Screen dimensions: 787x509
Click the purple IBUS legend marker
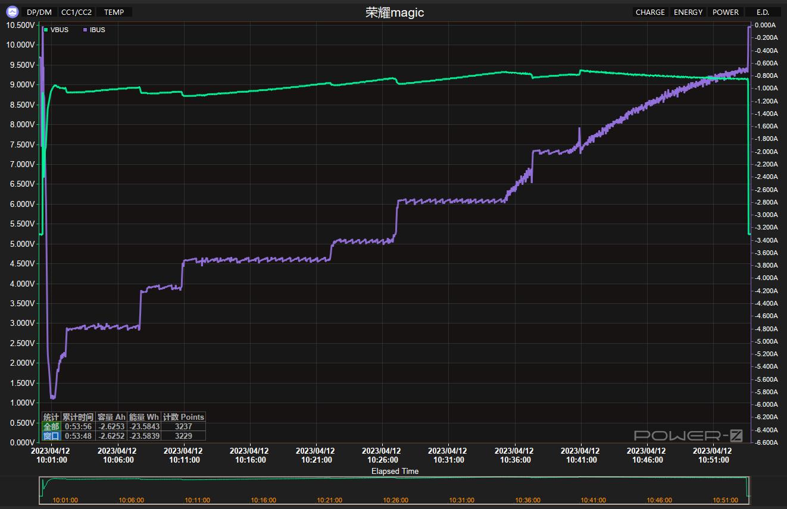coord(85,30)
